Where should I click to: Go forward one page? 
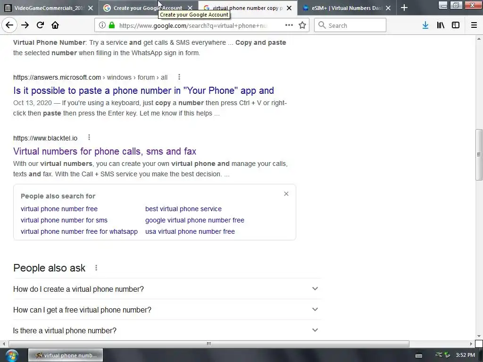(25, 25)
